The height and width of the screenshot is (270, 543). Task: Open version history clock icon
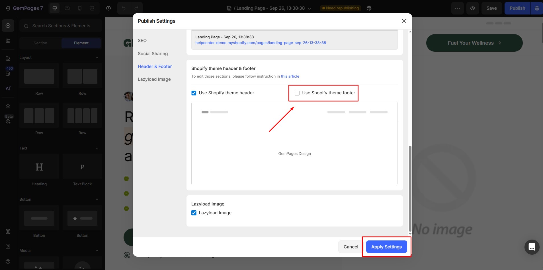108,8
